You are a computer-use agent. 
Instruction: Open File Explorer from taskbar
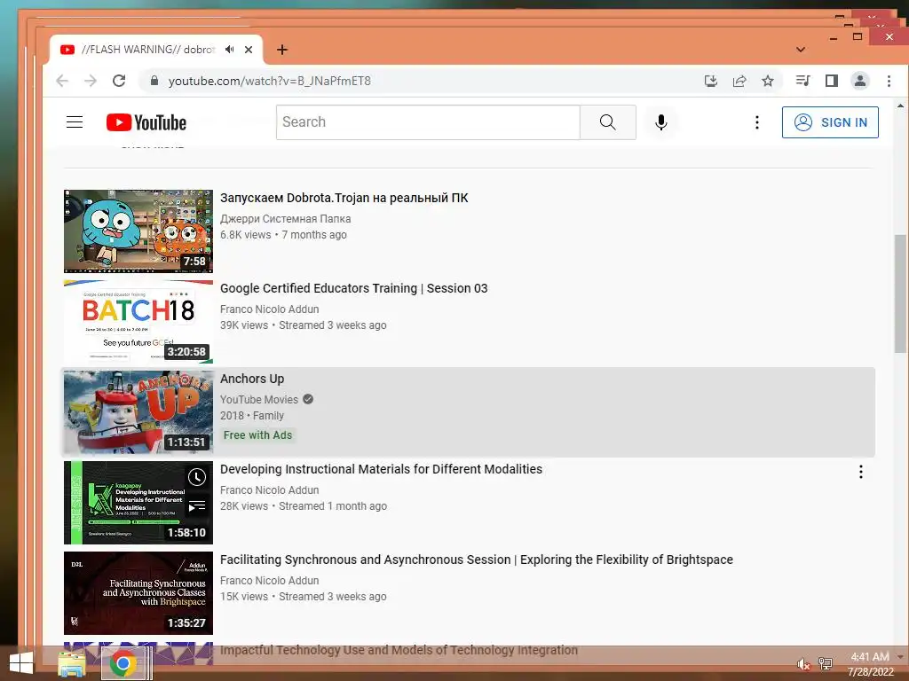point(72,663)
